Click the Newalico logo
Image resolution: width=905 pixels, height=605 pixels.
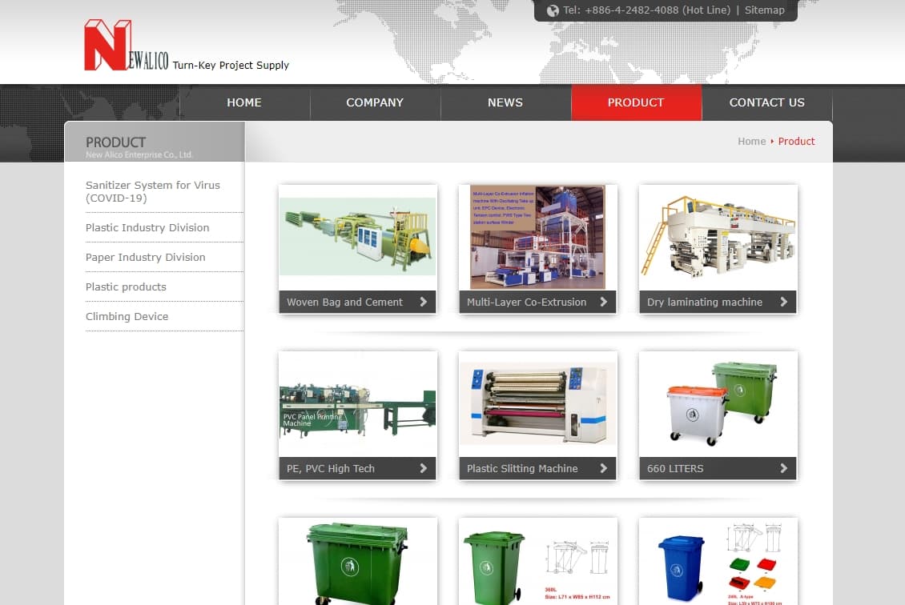pyautogui.click(x=127, y=45)
